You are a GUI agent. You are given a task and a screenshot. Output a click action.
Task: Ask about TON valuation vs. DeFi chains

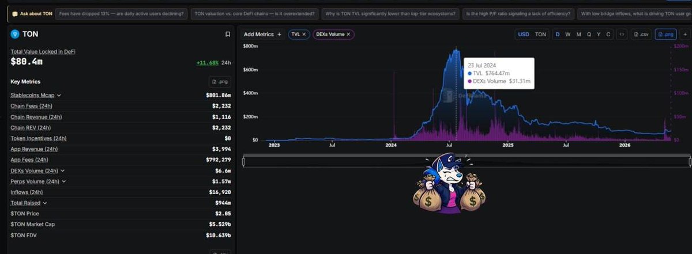pyautogui.click(x=254, y=13)
